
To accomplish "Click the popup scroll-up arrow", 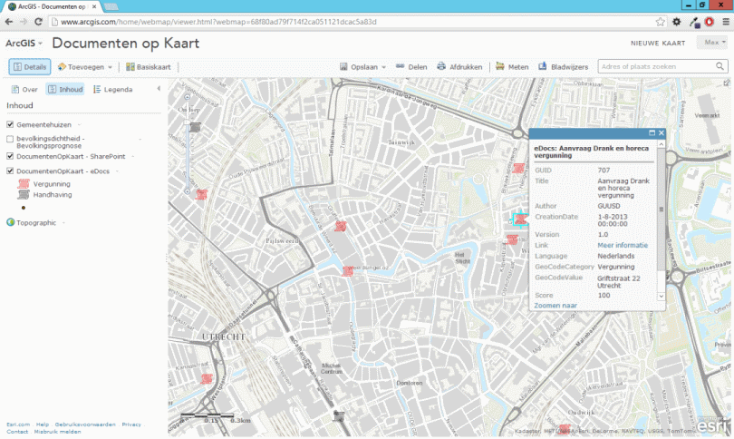I will pos(662,144).
